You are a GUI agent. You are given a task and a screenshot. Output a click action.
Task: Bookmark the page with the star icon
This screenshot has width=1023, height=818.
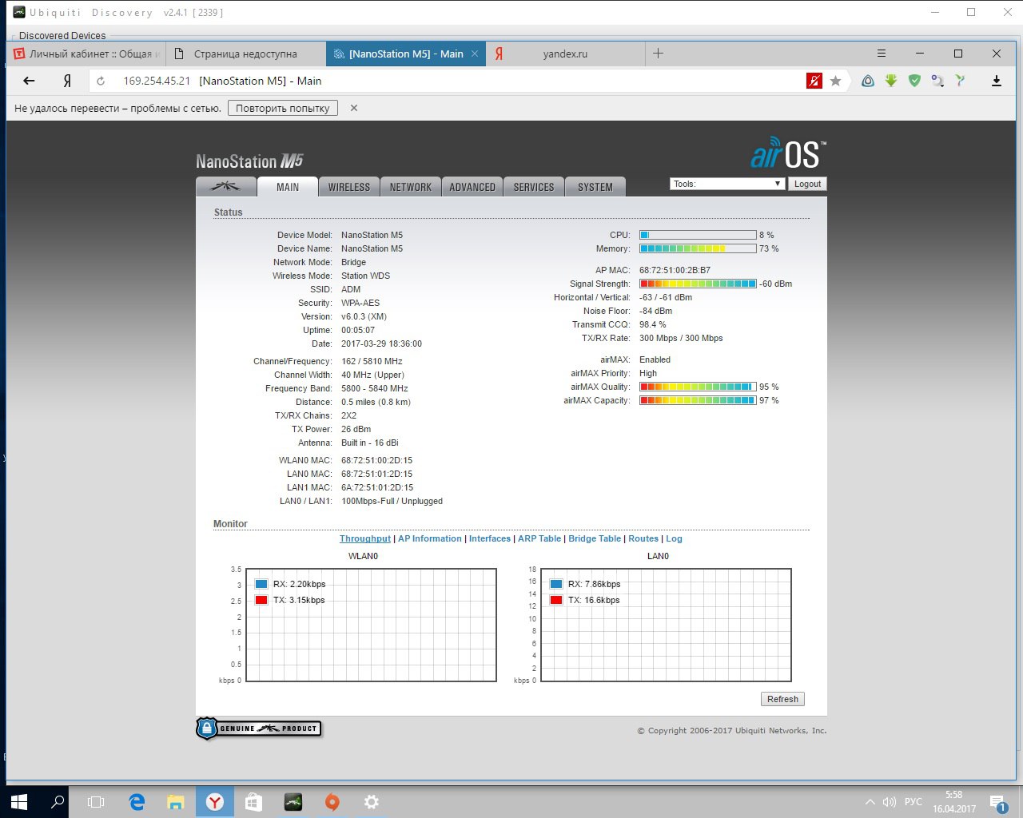coord(836,81)
